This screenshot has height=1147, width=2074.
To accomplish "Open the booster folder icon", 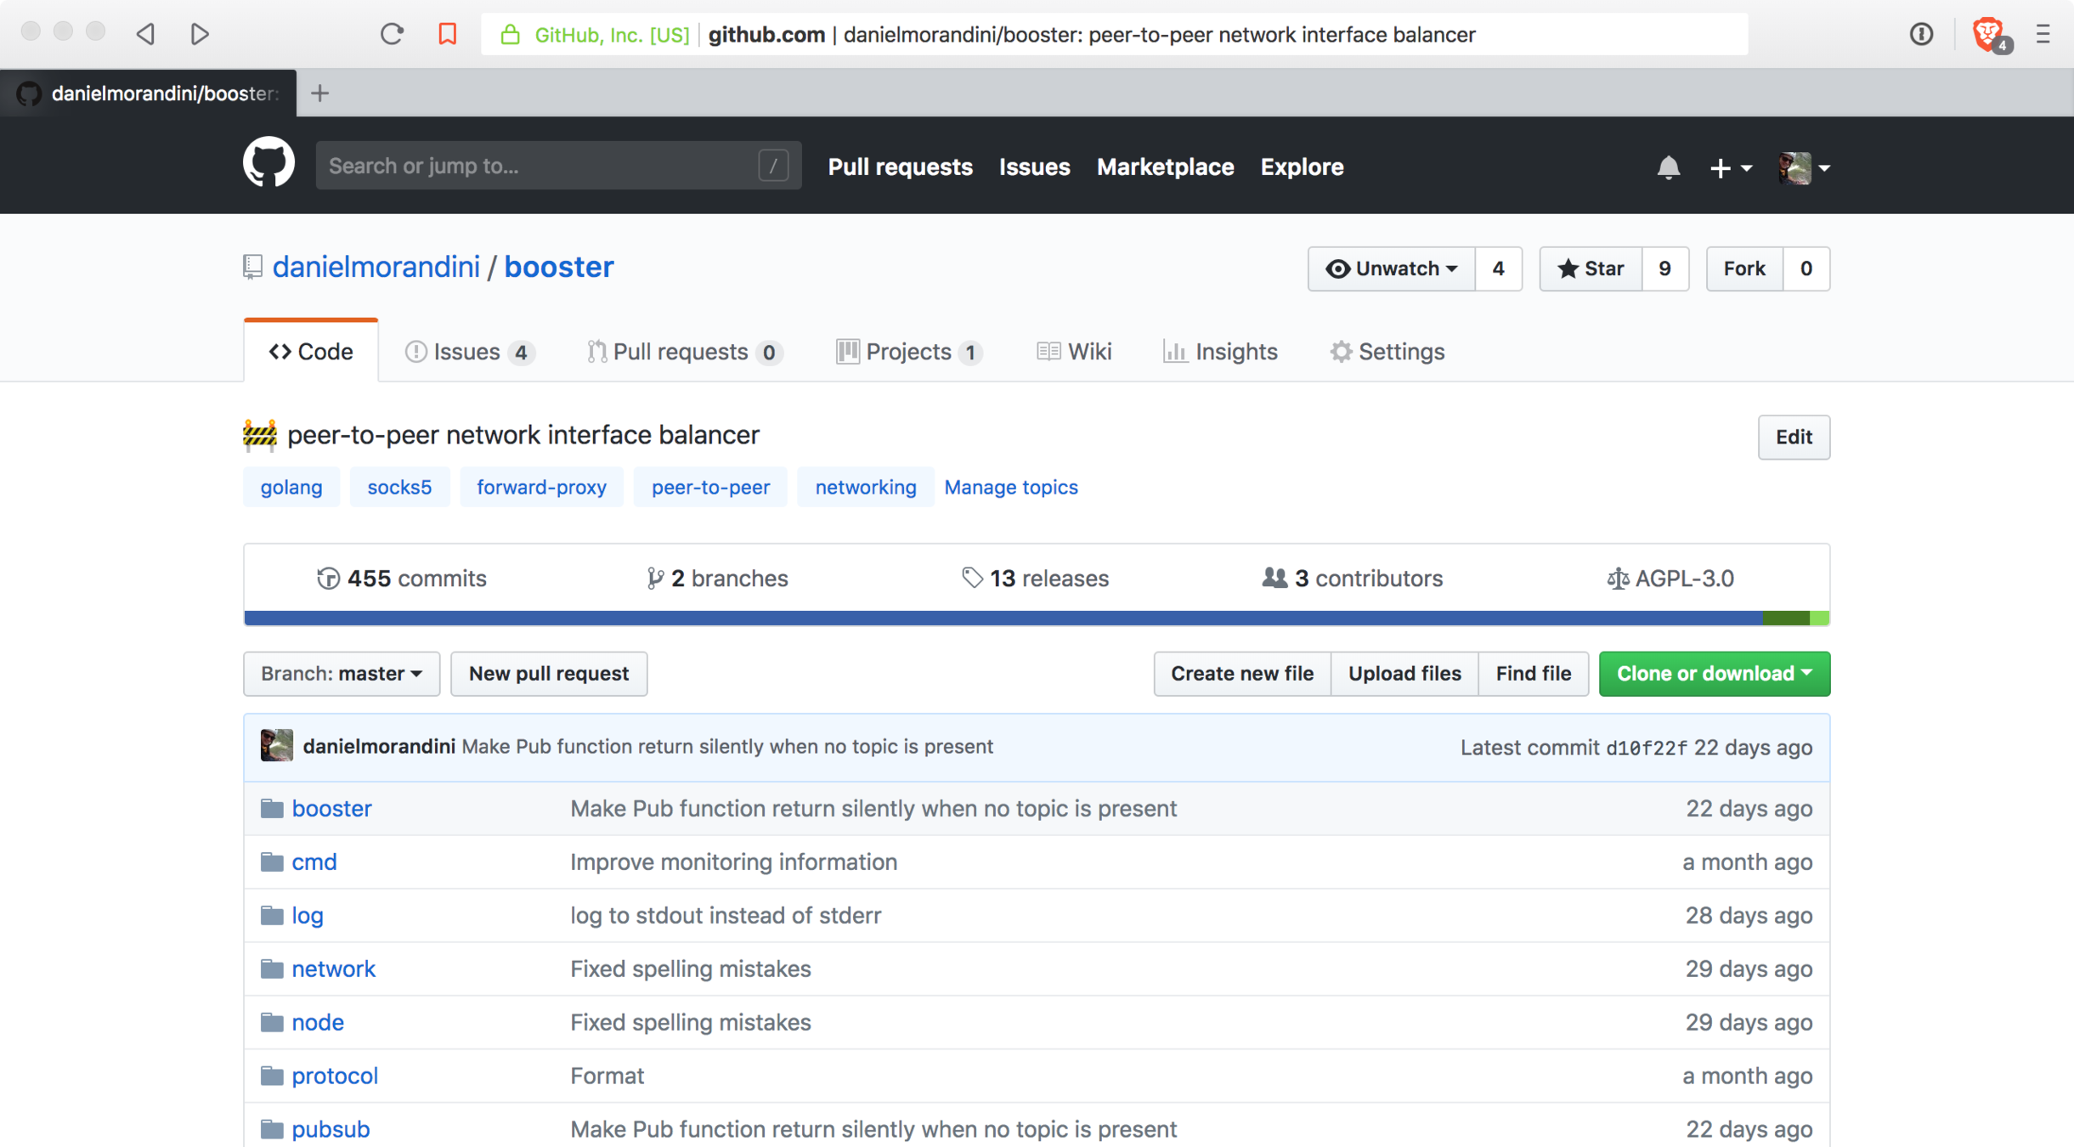I will [x=272, y=808].
